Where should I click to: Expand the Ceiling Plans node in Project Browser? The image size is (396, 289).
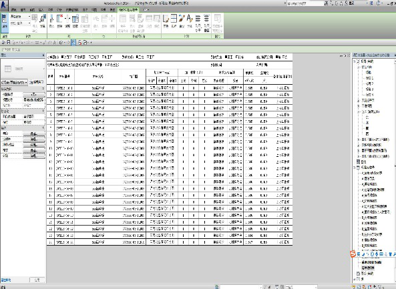[359, 101]
